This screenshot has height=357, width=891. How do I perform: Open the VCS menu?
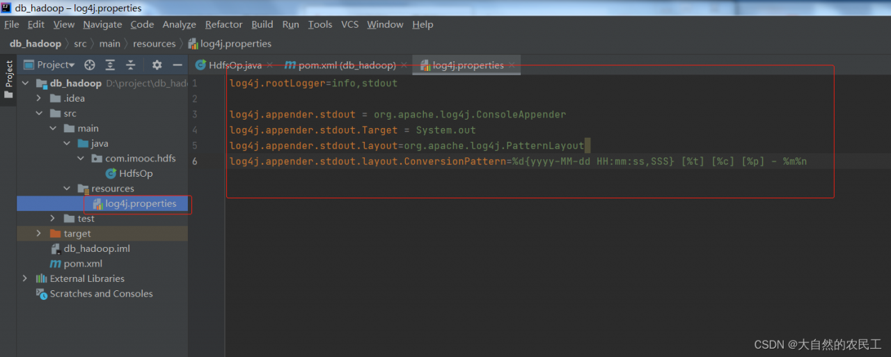point(350,24)
